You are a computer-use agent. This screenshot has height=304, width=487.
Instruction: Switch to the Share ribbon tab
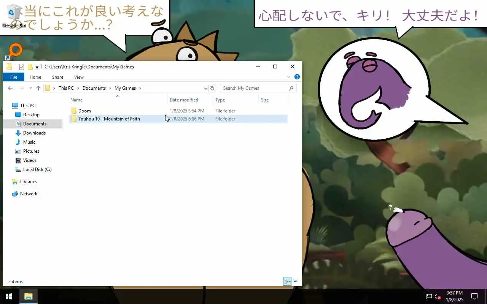coord(57,77)
